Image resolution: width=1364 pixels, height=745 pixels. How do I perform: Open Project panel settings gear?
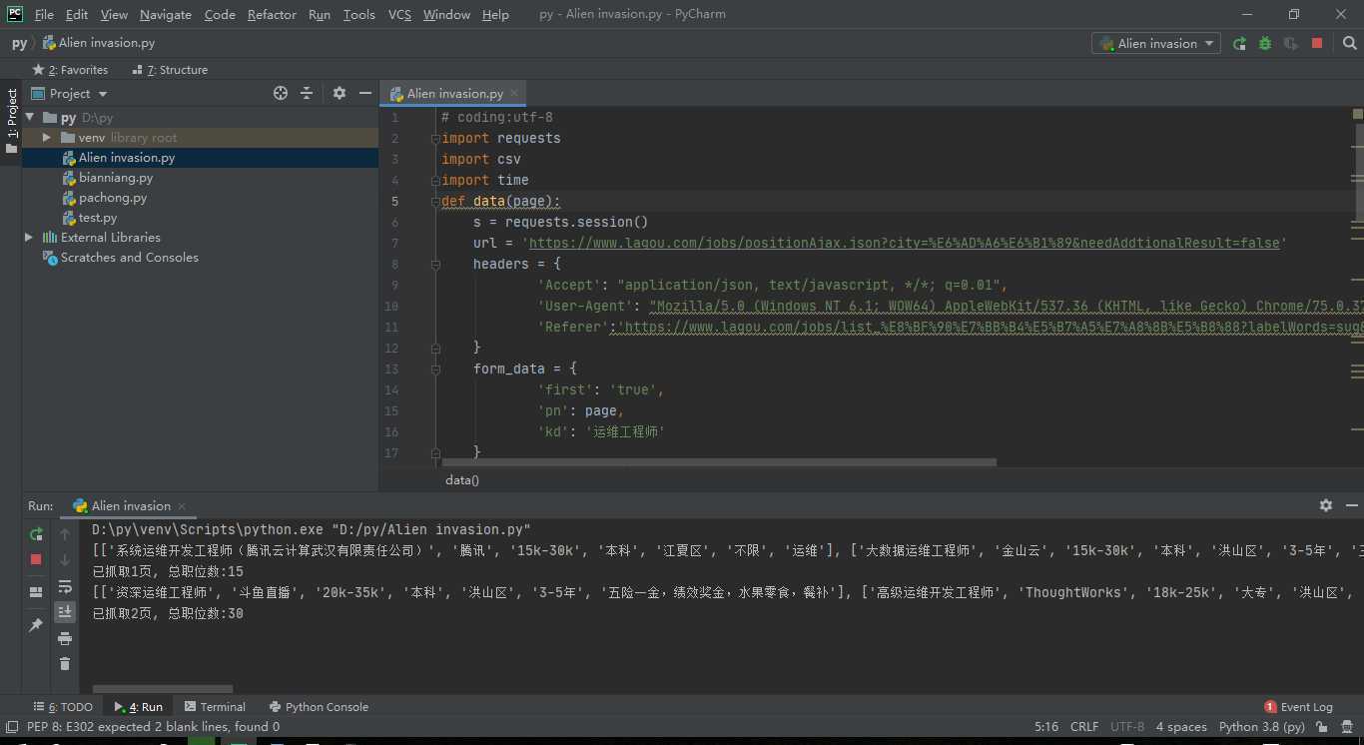pyautogui.click(x=340, y=93)
